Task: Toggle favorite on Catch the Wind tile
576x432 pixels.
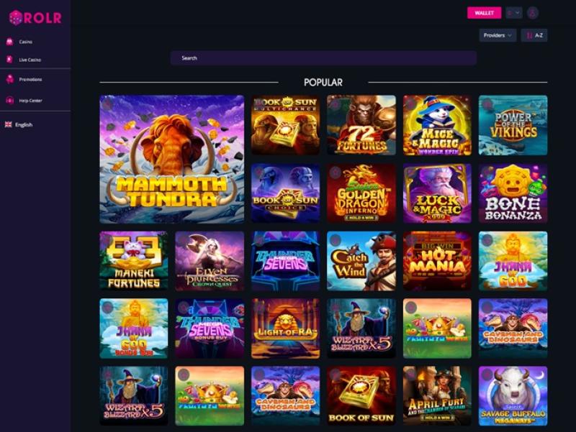Action: click(335, 240)
